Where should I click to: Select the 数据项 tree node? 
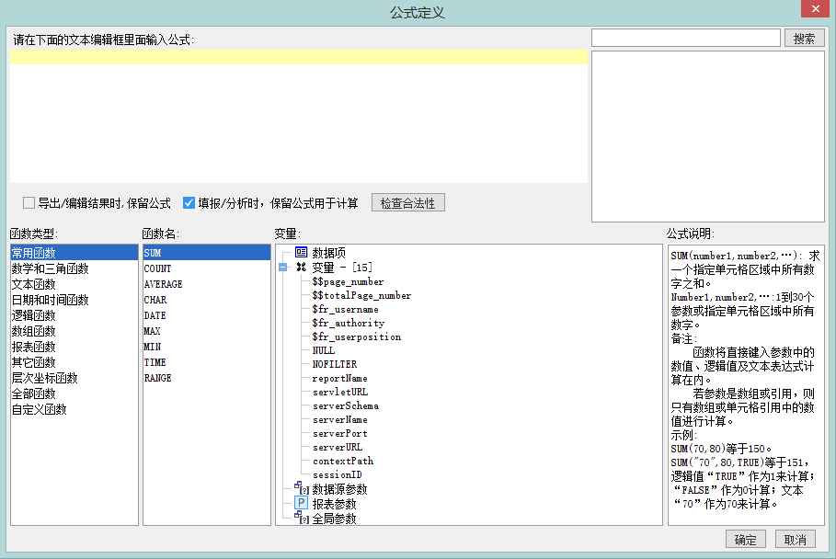pyautogui.click(x=328, y=253)
